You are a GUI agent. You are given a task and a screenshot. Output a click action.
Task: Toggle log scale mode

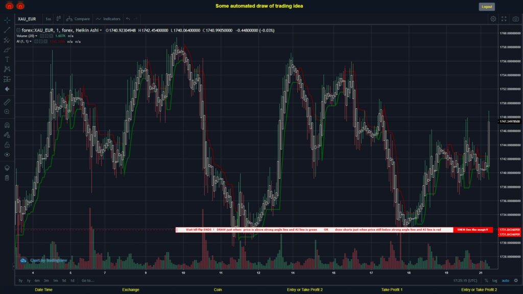coord(494,281)
